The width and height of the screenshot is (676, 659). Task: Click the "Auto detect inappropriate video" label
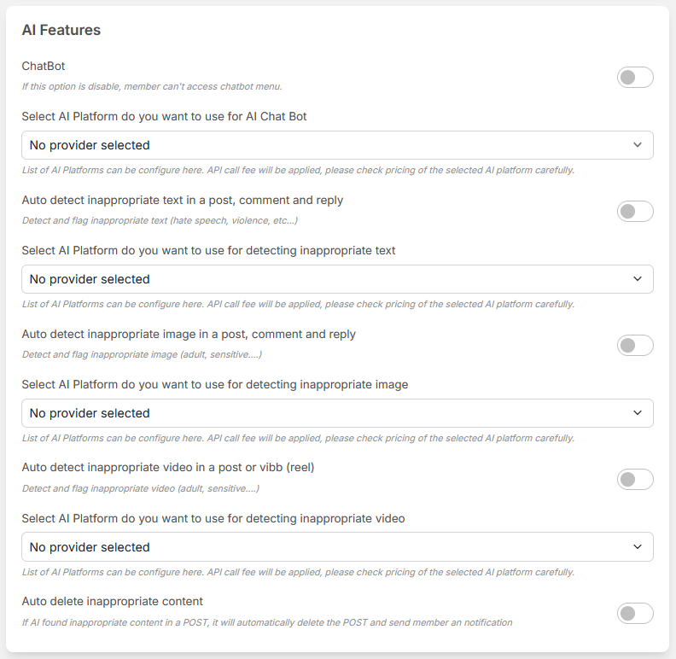coord(168,468)
